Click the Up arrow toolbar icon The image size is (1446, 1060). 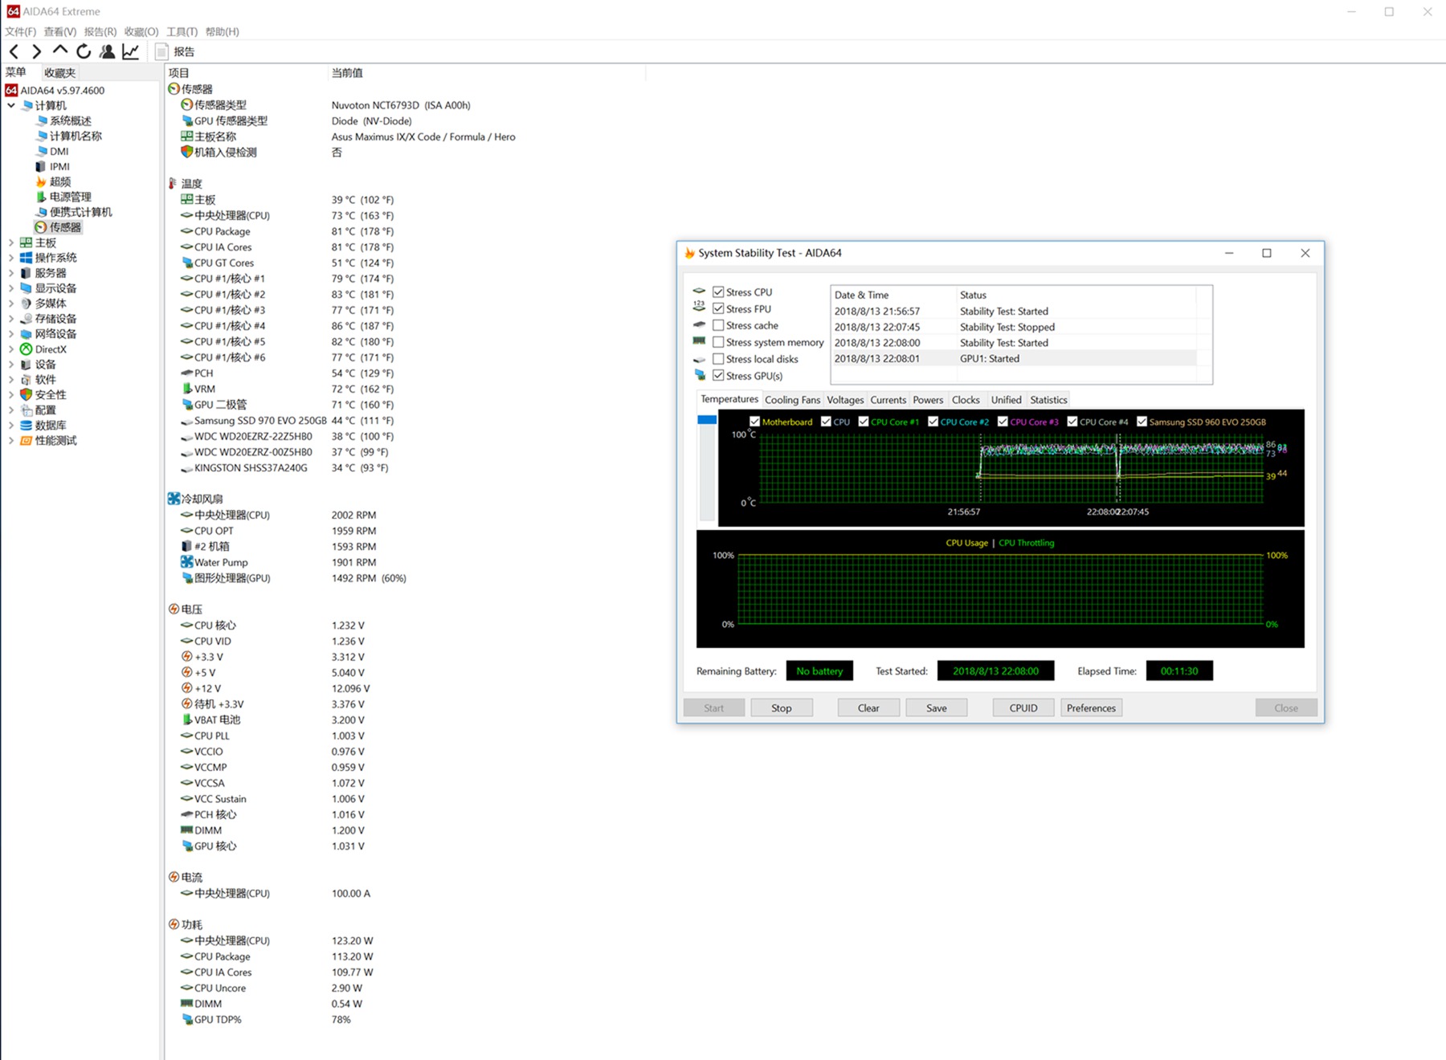(60, 51)
